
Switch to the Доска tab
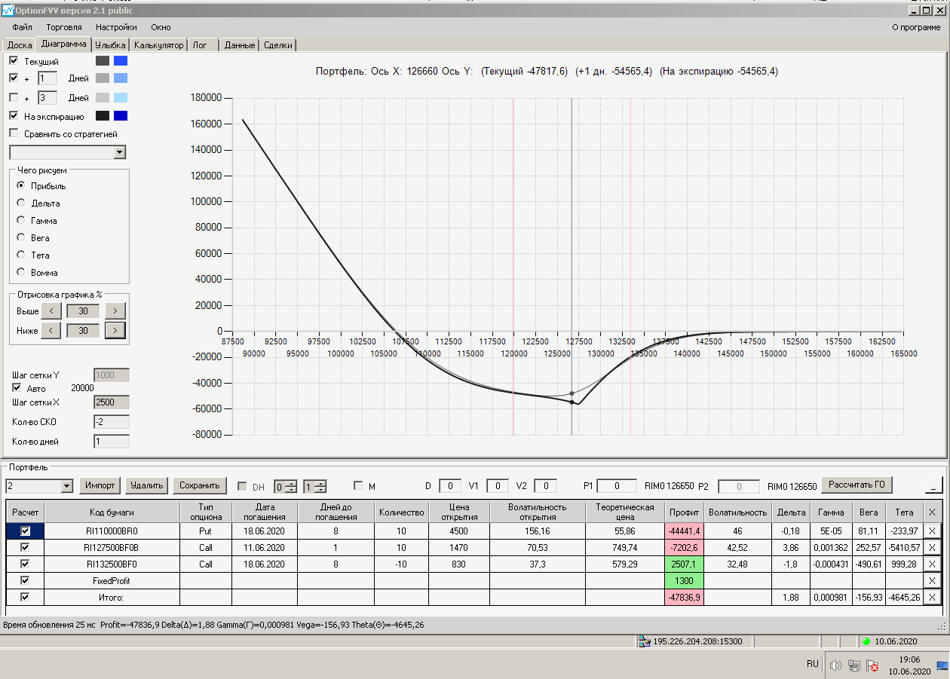click(x=20, y=45)
